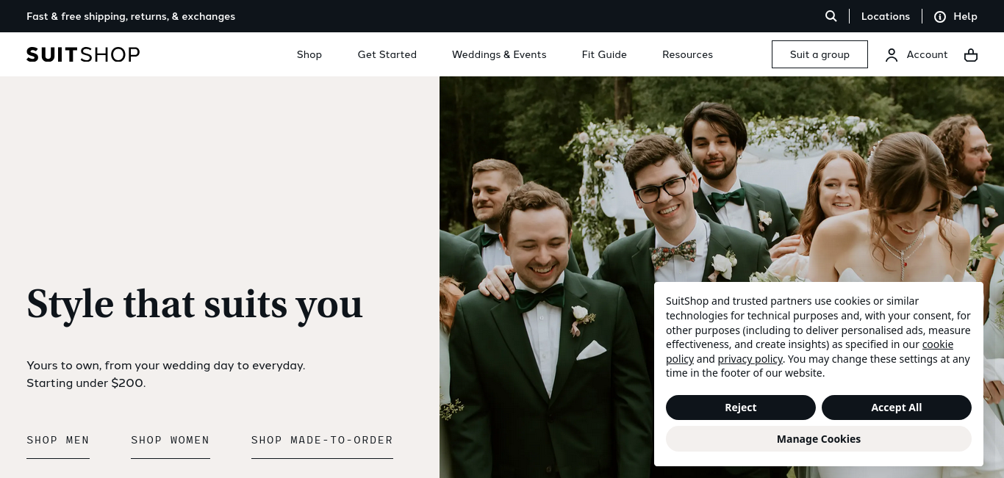Reject cookies in the consent banner
The height and width of the screenshot is (478, 1004).
tap(741, 408)
